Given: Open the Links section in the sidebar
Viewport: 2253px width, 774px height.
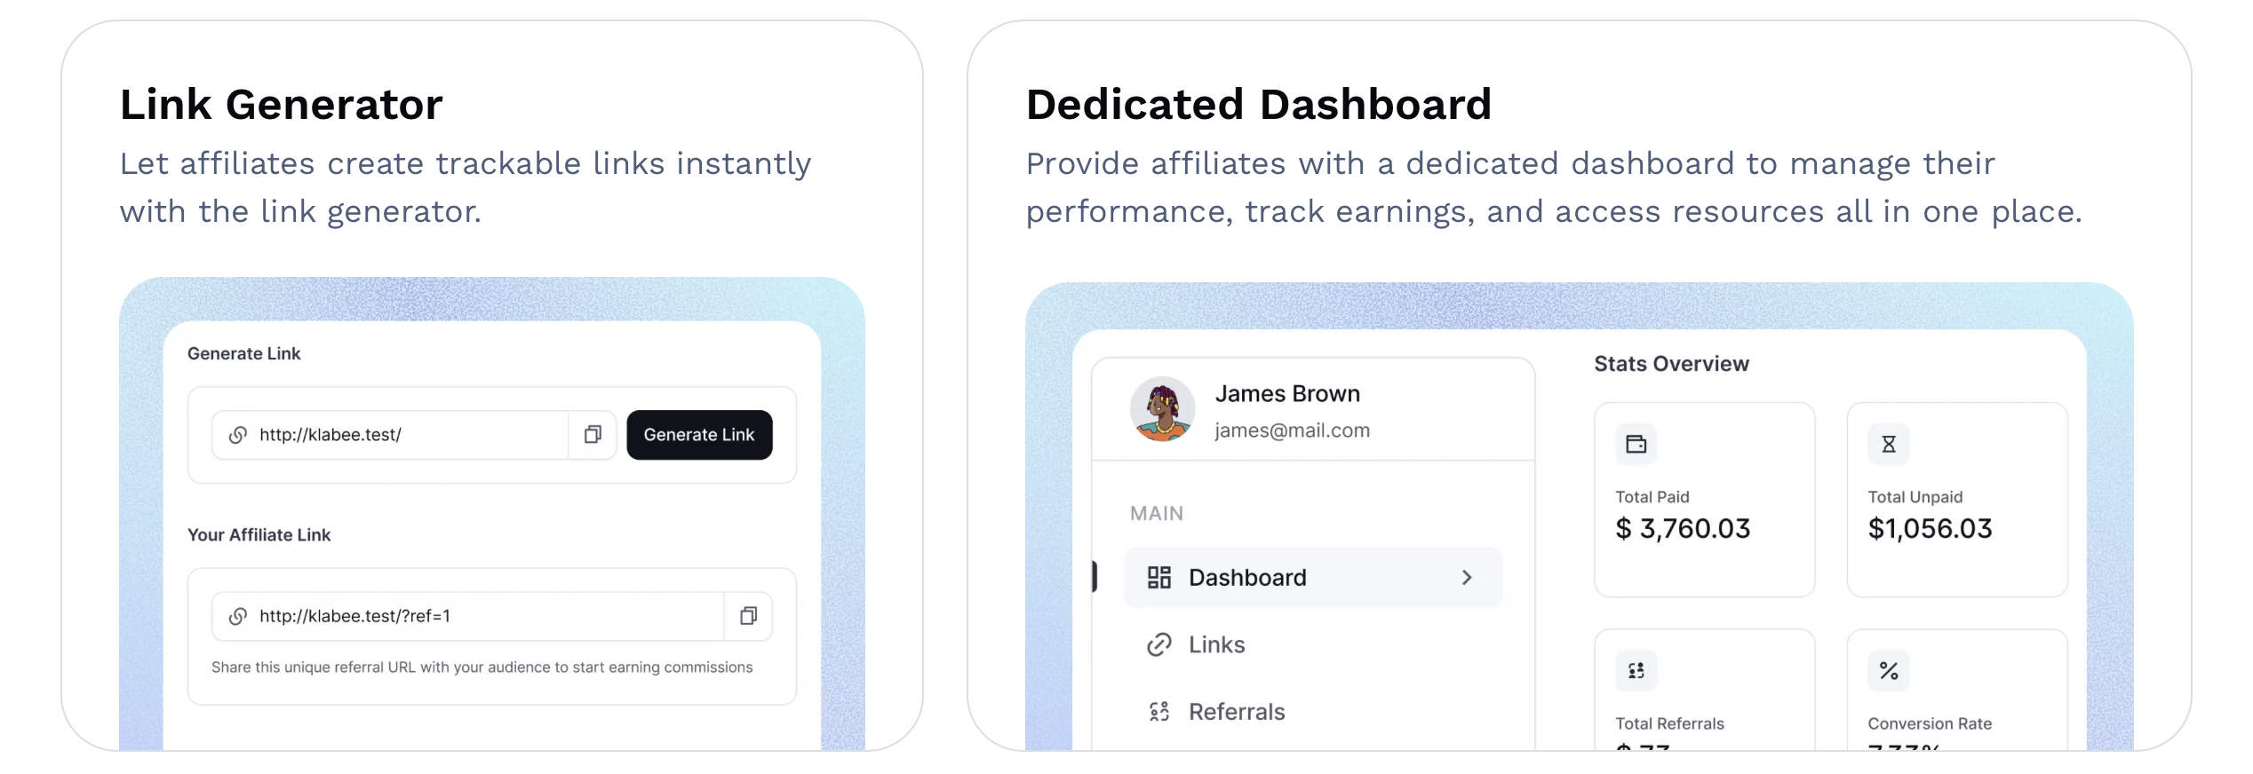Looking at the screenshot, I should (1215, 644).
